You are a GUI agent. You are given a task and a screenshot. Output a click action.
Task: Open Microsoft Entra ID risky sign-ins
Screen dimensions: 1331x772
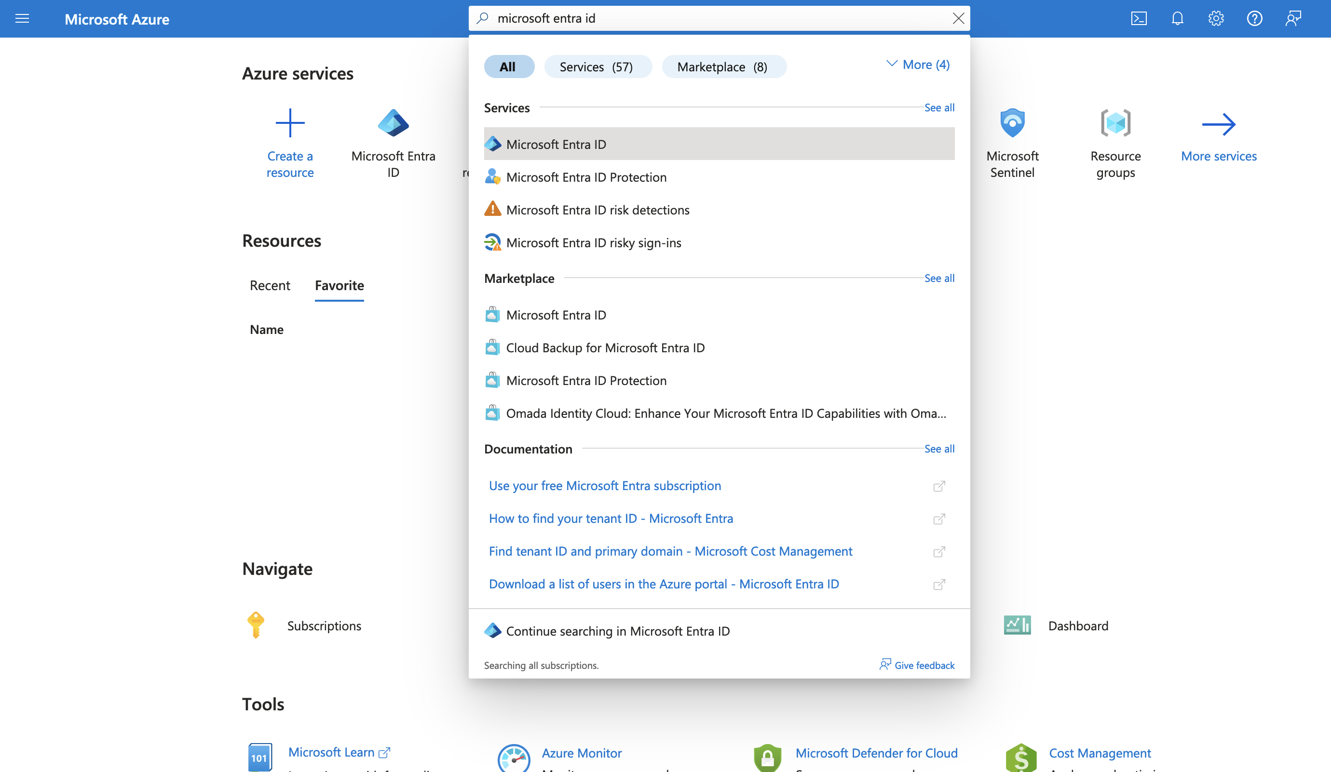(719, 242)
